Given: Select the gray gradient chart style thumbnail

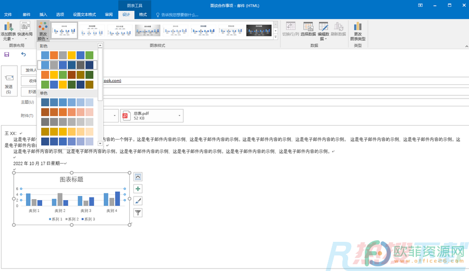Looking at the screenshot, I should coord(147,30).
